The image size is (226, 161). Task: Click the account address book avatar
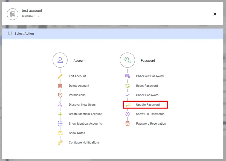[13, 14]
